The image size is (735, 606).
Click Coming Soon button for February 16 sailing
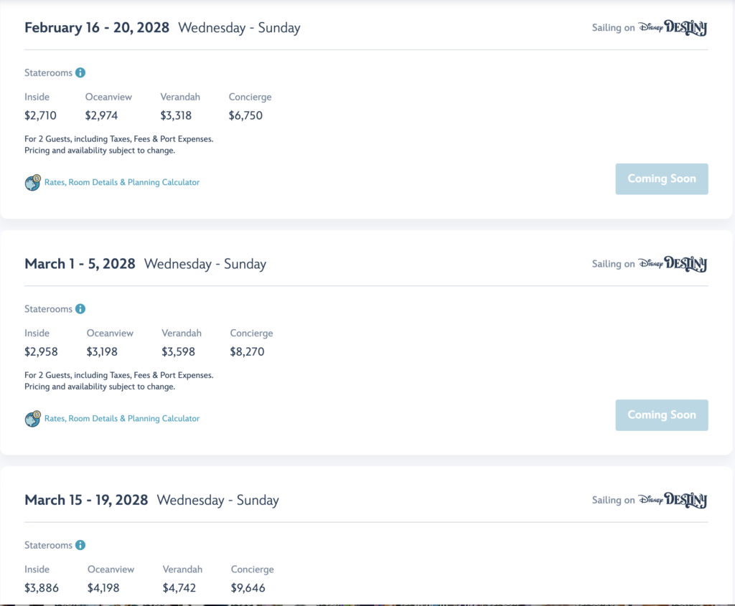pos(661,179)
